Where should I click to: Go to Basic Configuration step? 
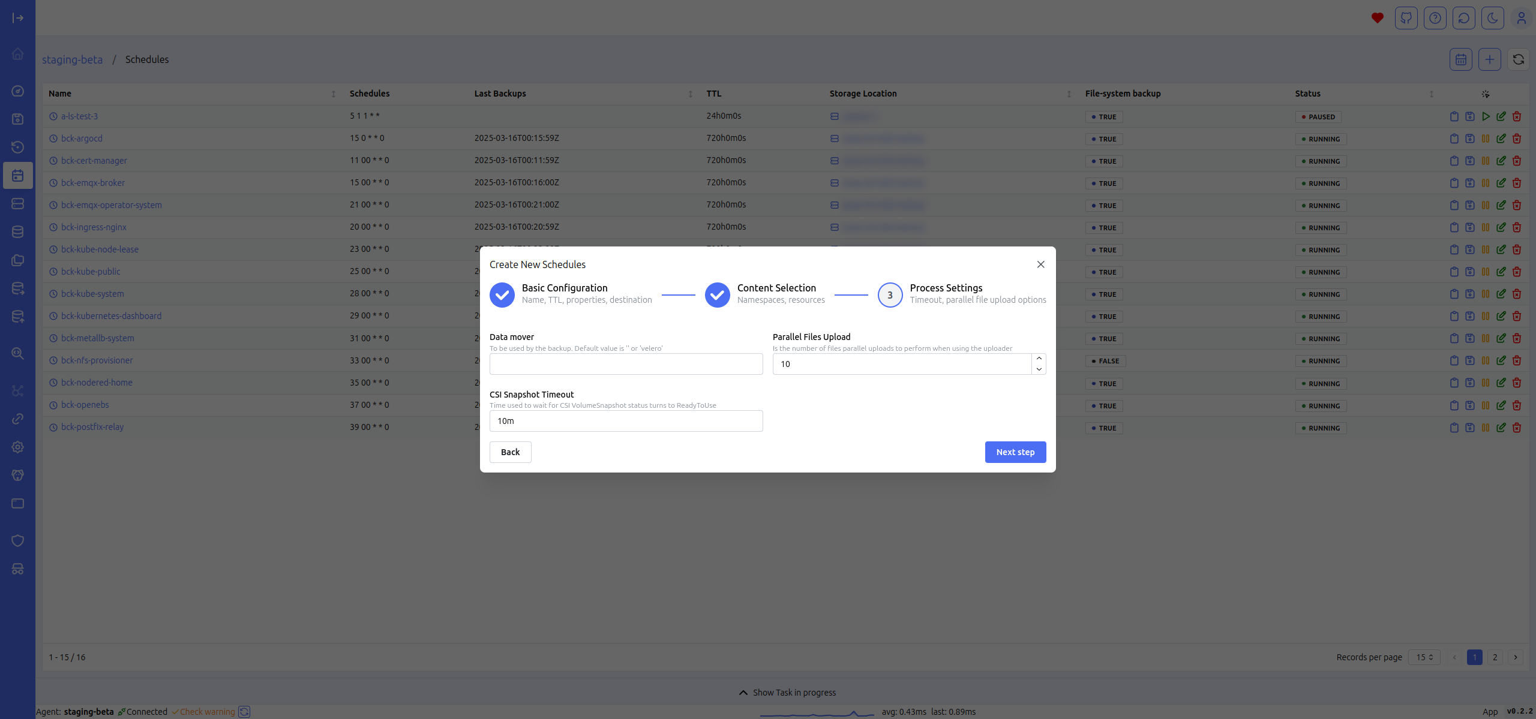point(571,294)
